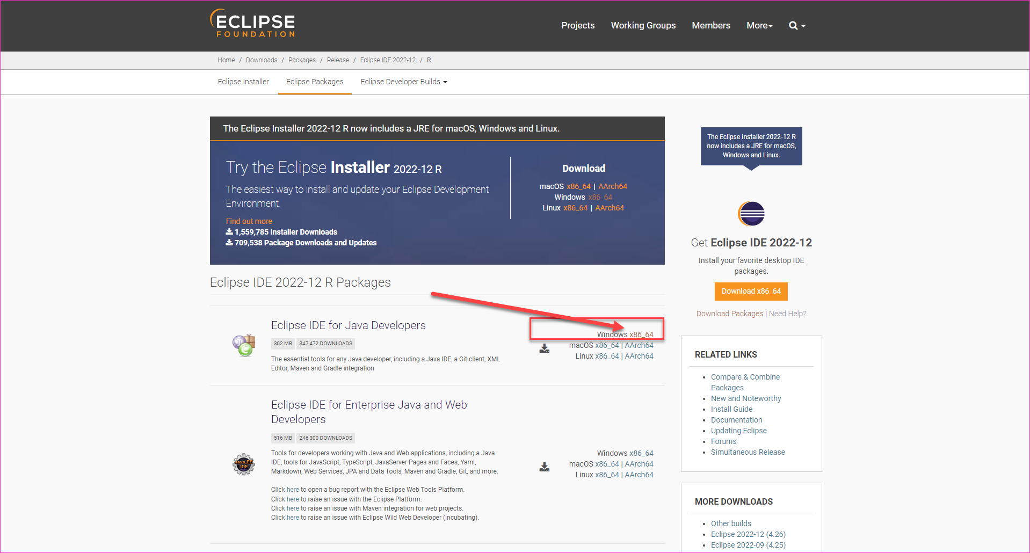The image size is (1030, 553).
Task: Click the installer JRE notice tooltip box
Action: point(751,146)
